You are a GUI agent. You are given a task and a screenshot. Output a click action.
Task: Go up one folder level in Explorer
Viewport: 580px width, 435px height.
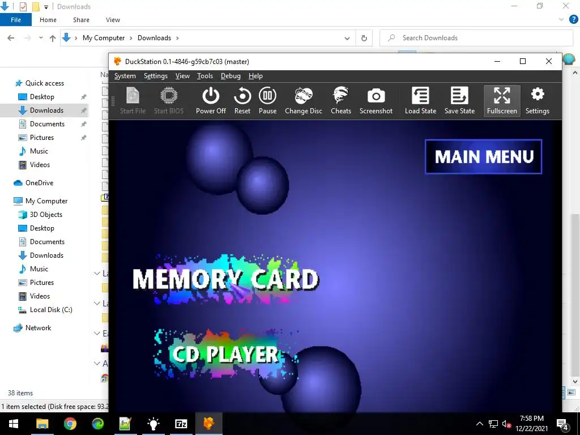(53, 38)
